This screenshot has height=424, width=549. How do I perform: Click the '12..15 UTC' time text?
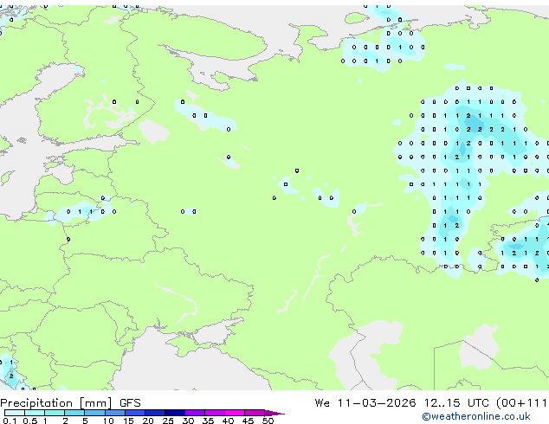(456, 403)
